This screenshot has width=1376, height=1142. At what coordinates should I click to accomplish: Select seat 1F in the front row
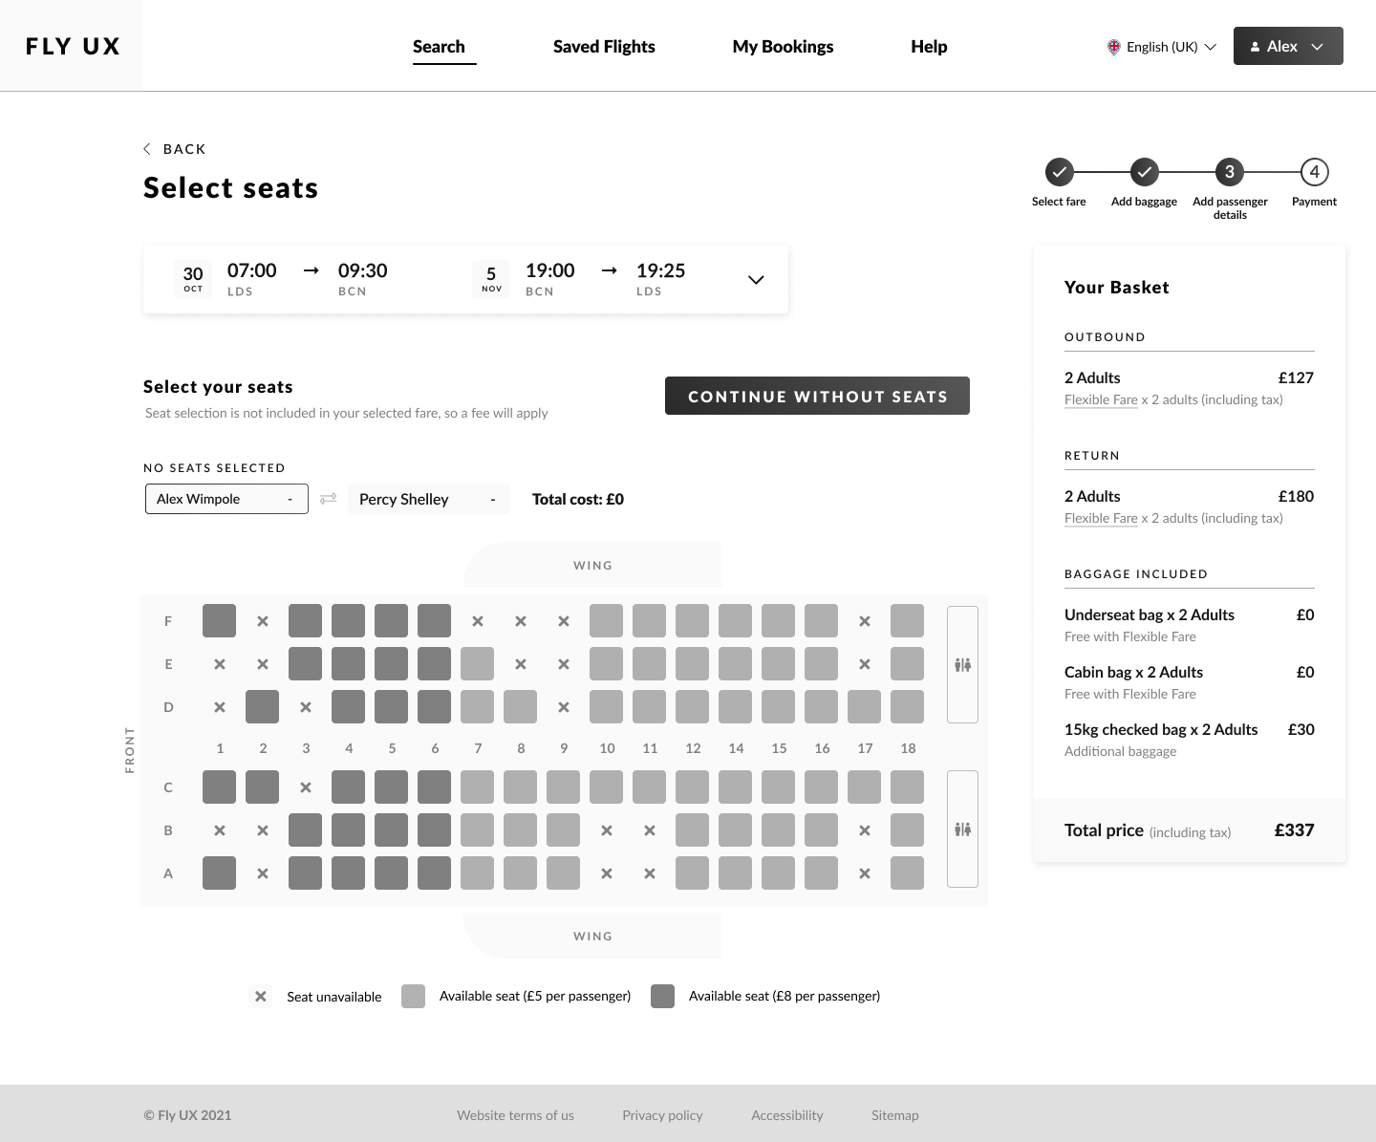pyautogui.click(x=220, y=621)
